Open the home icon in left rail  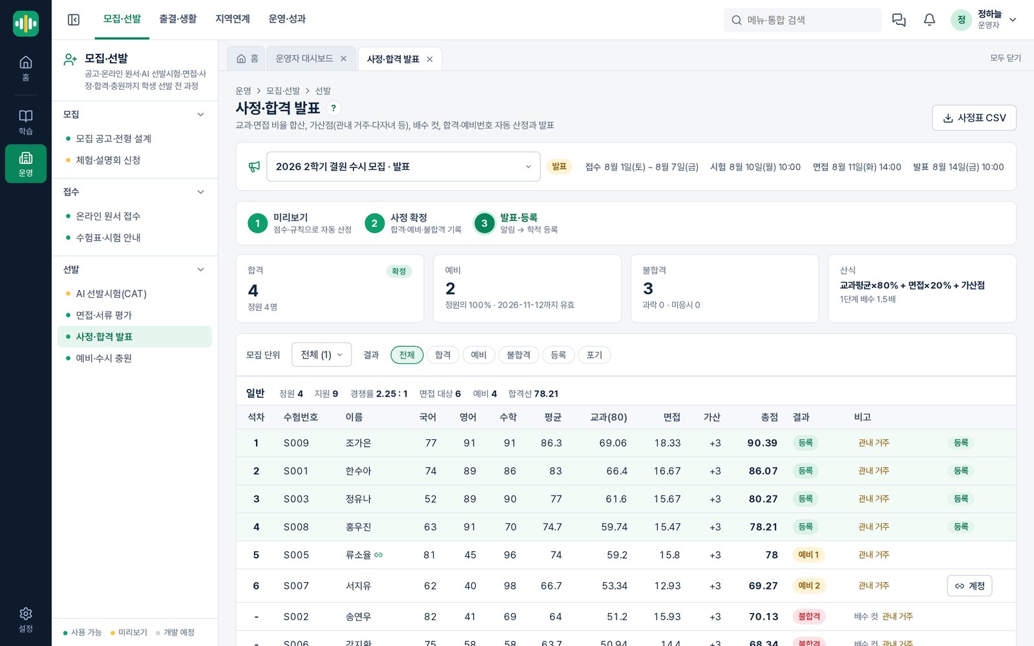pyautogui.click(x=26, y=68)
